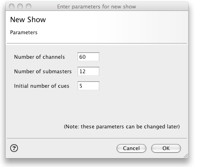Click the 'Number of submasters' label
The width and height of the screenshot is (197, 167).
pos(43,71)
